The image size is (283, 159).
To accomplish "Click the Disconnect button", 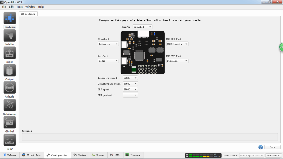I will point(273,156).
